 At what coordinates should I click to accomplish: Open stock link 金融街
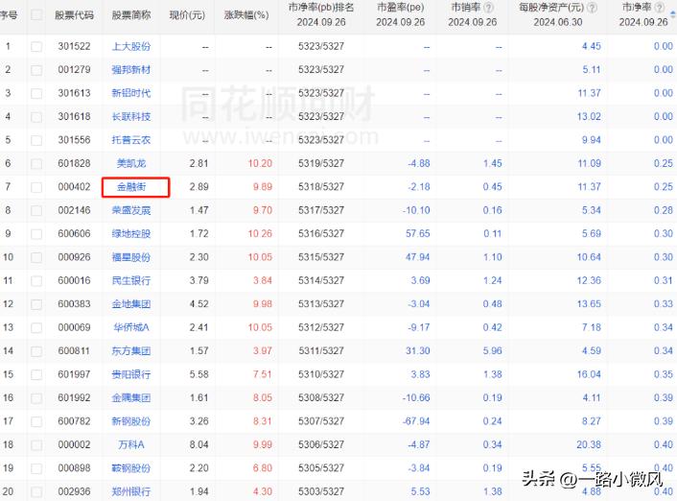[131, 187]
